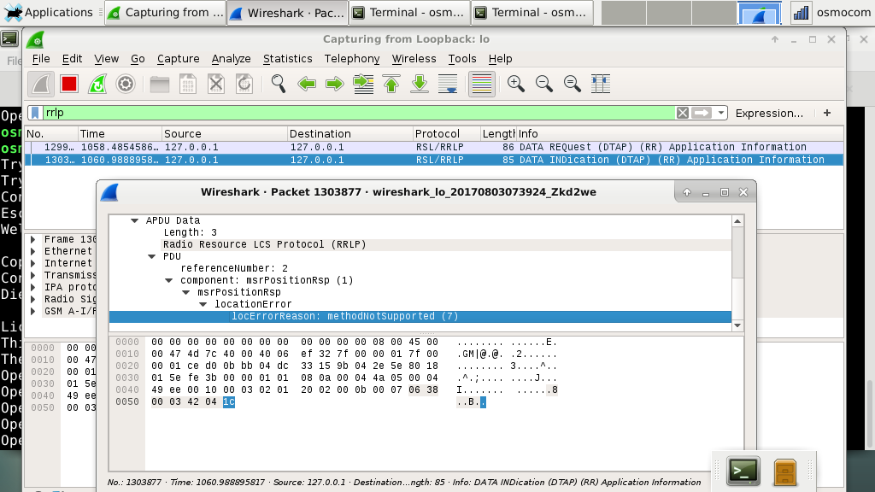Jump to the first packet icon

click(391, 85)
